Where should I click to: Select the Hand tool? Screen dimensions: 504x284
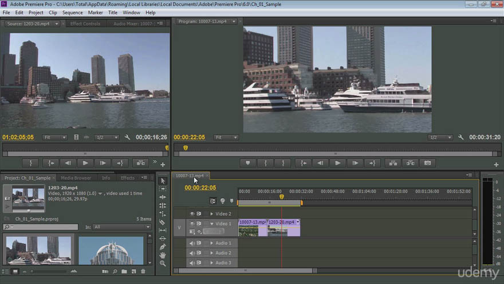pos(163,255)
